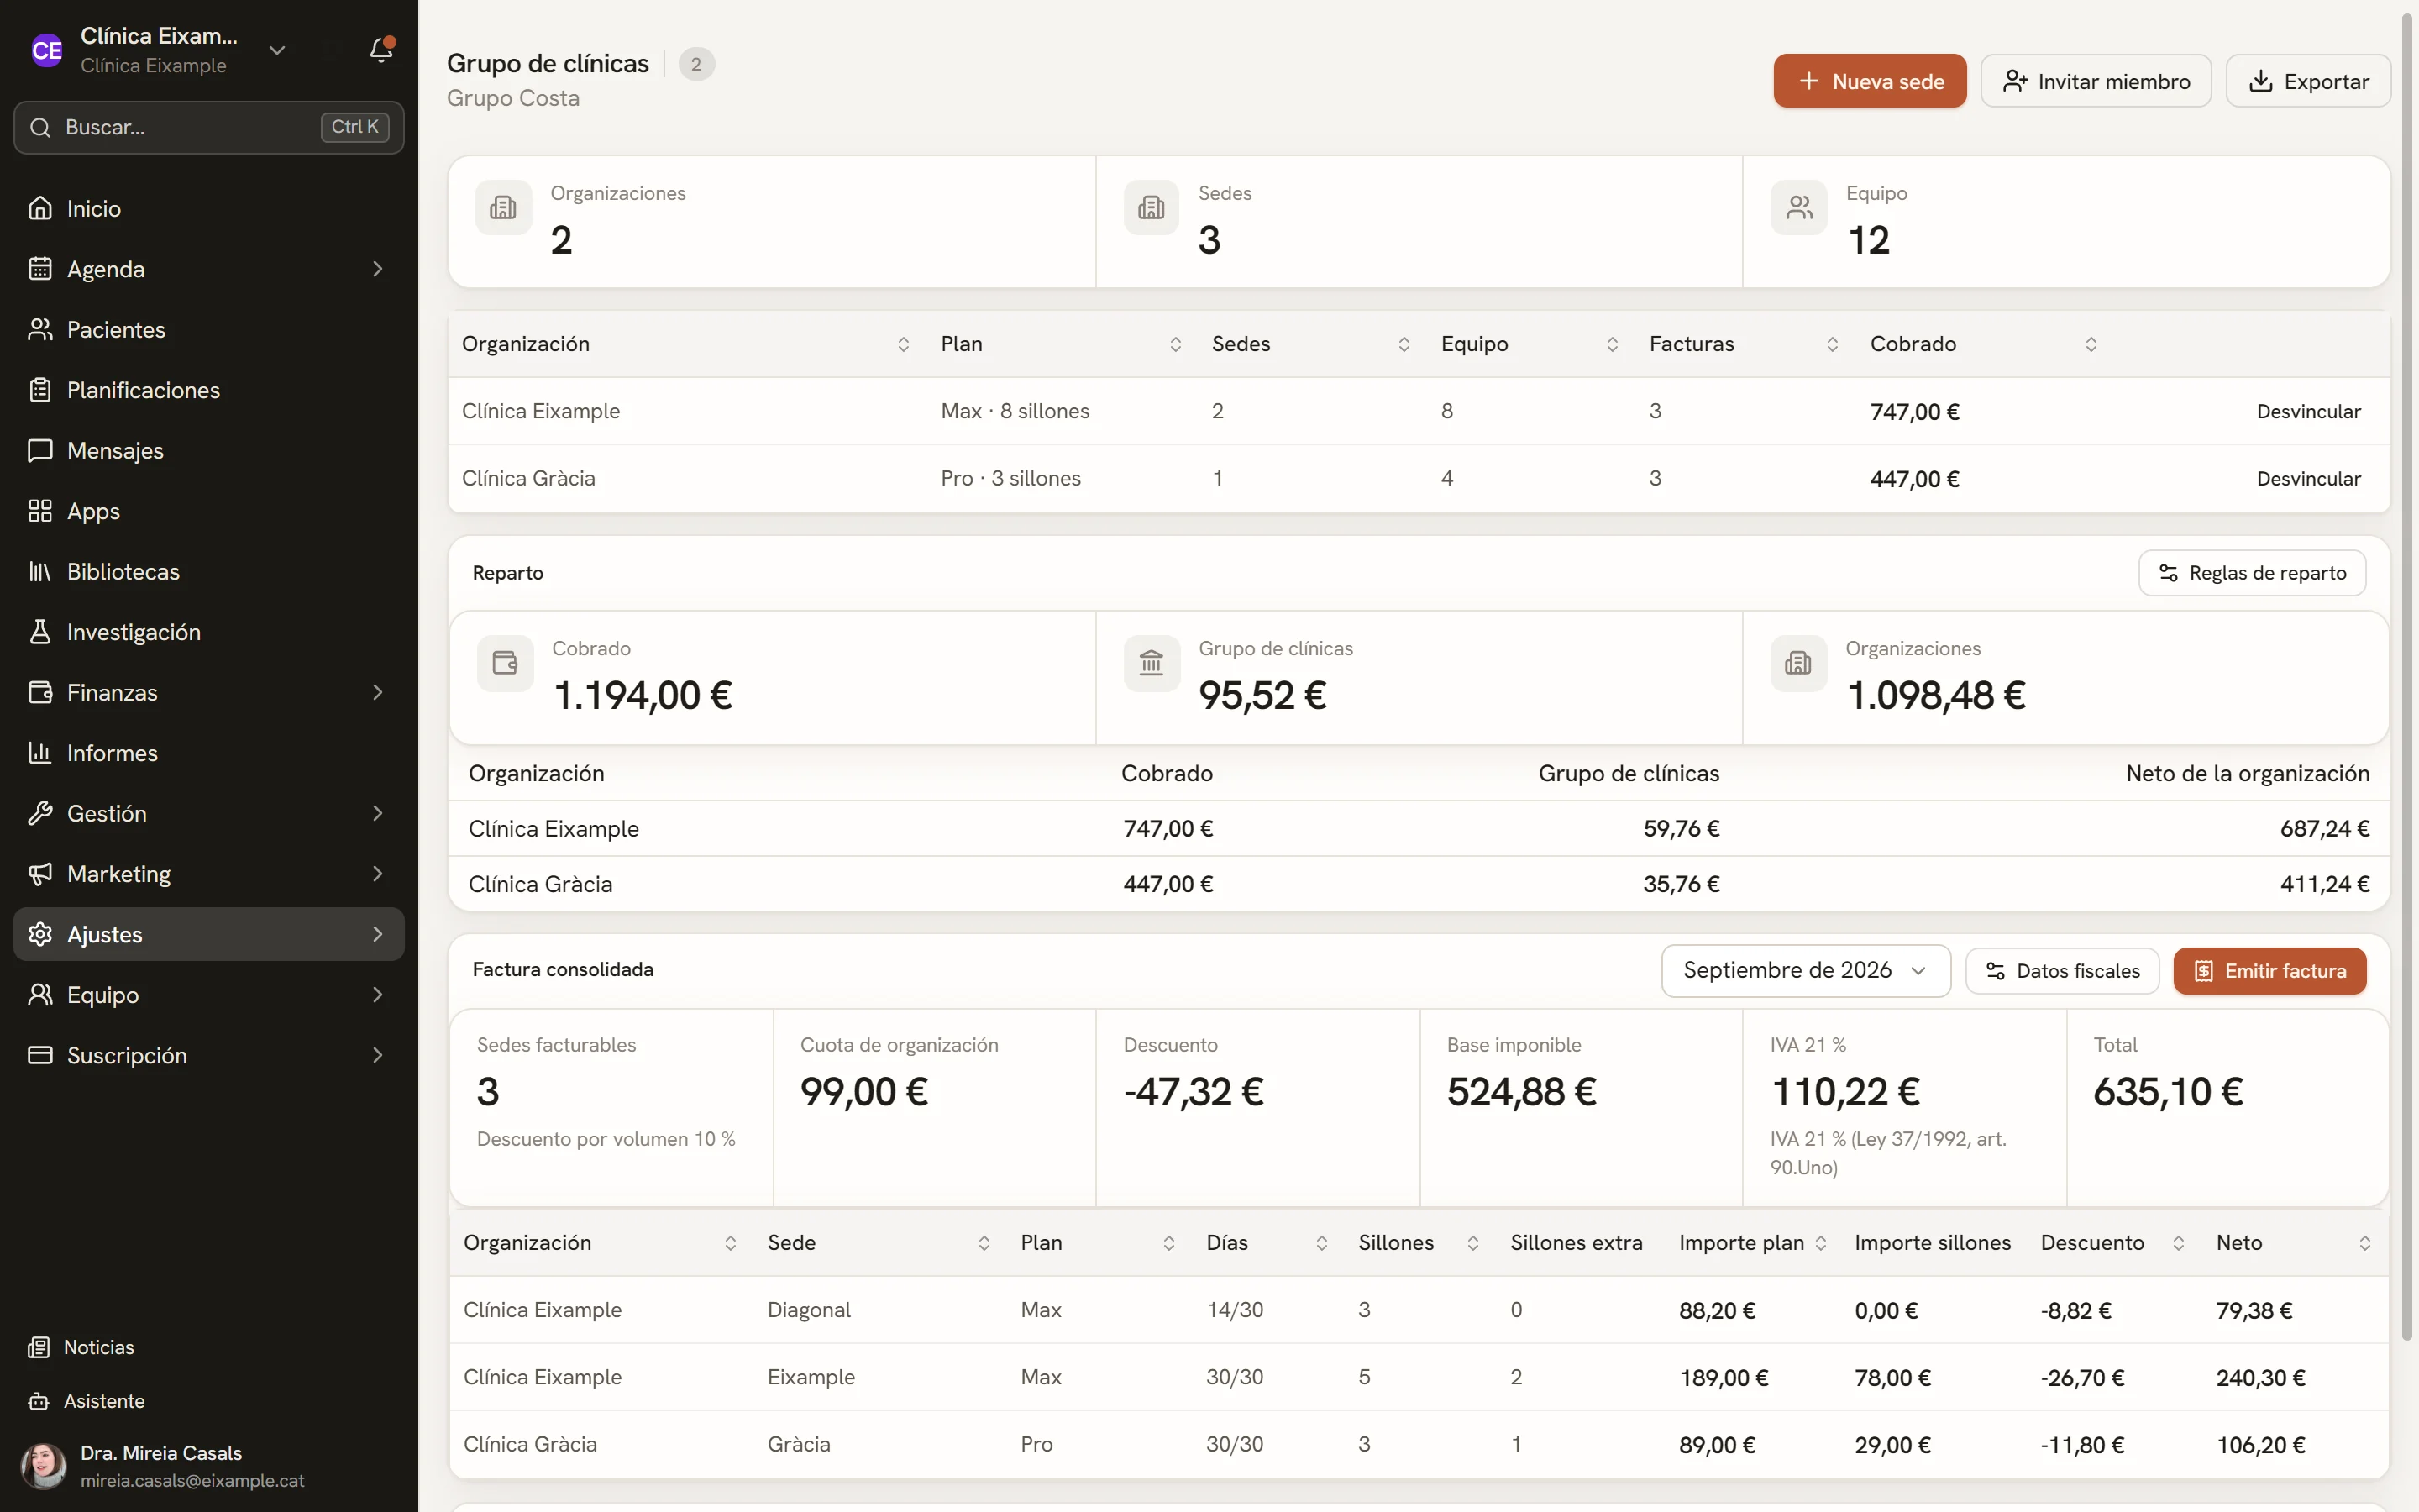Click Desvincular for Clínica Gràcia

click(x=2308, y=478)
